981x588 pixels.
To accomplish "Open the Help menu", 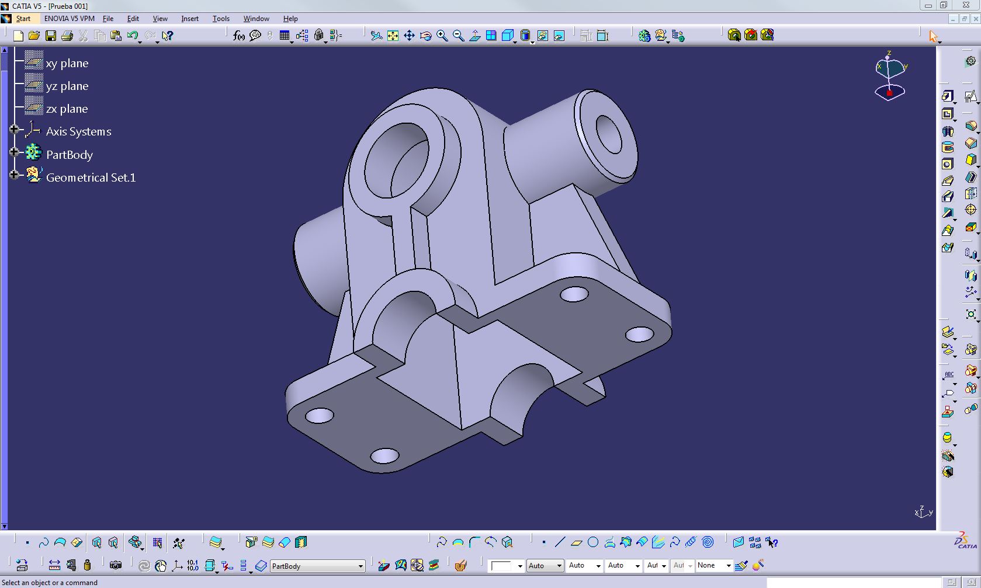I will (x=290, y=19).
